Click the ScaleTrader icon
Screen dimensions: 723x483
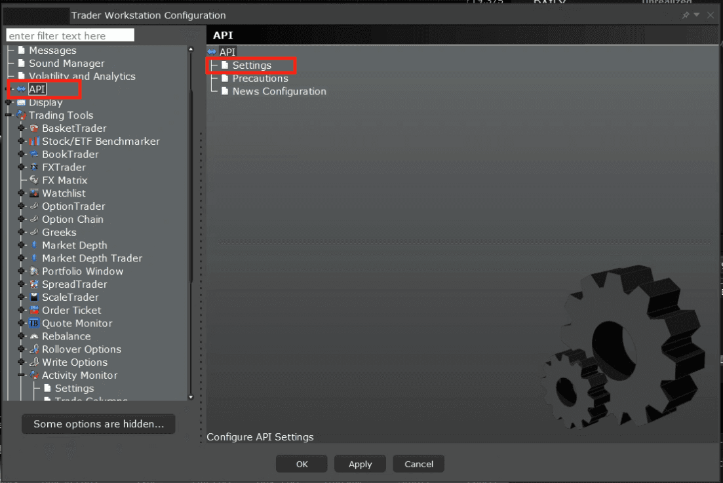[34, 297]
